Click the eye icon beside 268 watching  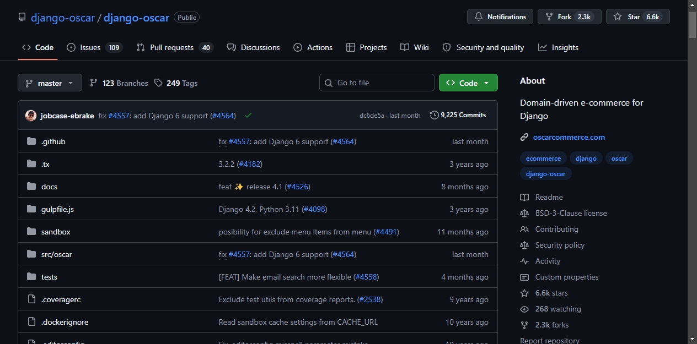click(524, 309)
